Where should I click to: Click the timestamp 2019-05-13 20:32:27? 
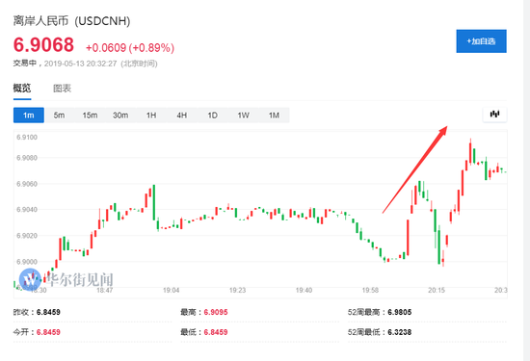pyautogui.click(x=80, y=64)
